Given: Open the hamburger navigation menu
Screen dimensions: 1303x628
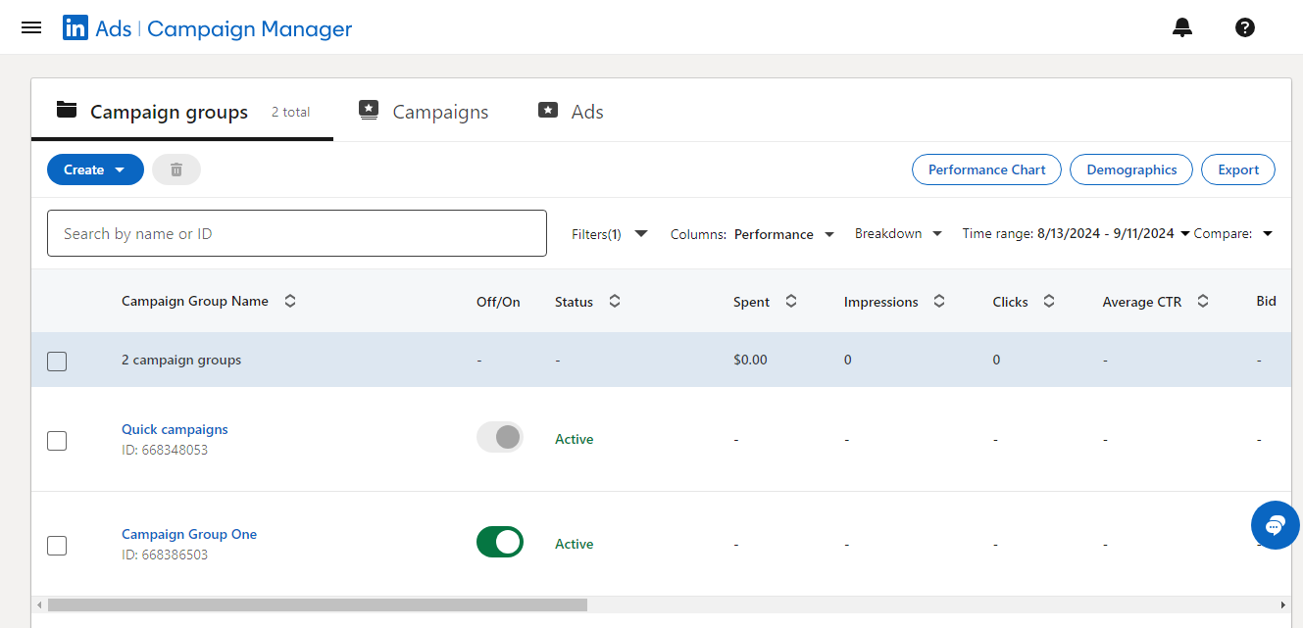Looking at the screenshot, I should tap(31, 27).
